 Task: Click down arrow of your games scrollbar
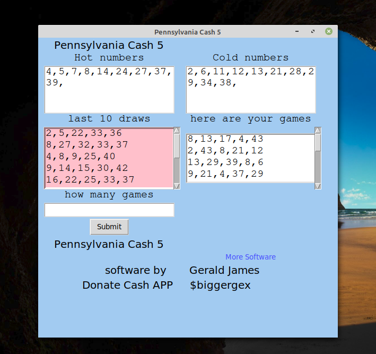point(318,186)
